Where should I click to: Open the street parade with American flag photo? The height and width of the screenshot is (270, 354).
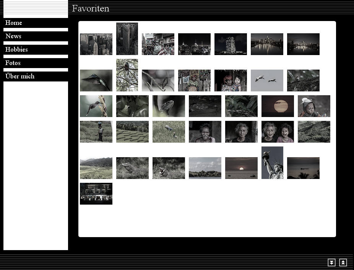click(x=158, y=44)
